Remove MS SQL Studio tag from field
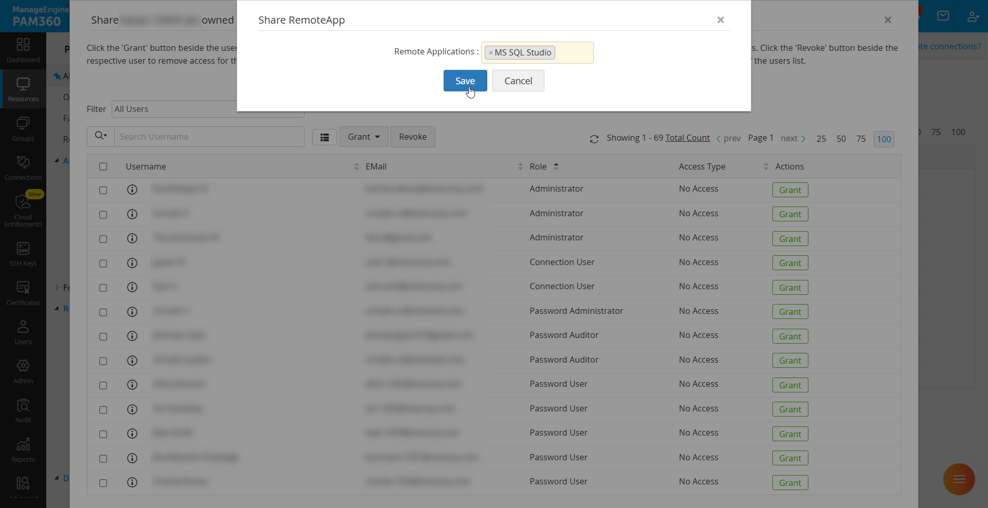This screenshot has height=508, width=988. point(491,53)
